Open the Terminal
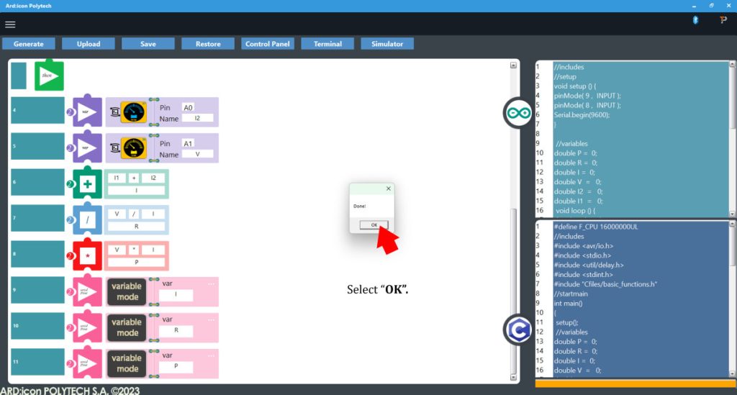737x395 pixels. pyautogui.click(x=327, y=44)
